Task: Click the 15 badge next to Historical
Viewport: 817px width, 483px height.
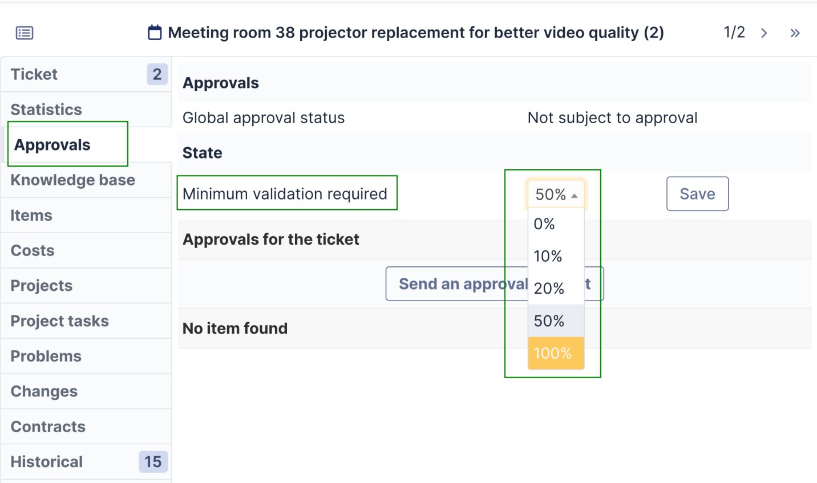Action: [x=152, y=461]
